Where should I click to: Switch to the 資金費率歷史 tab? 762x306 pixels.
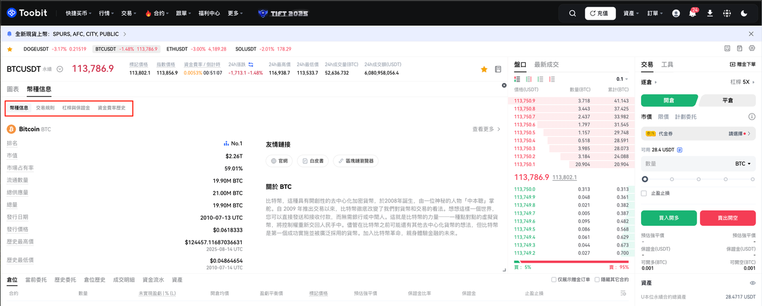[111, 108]
